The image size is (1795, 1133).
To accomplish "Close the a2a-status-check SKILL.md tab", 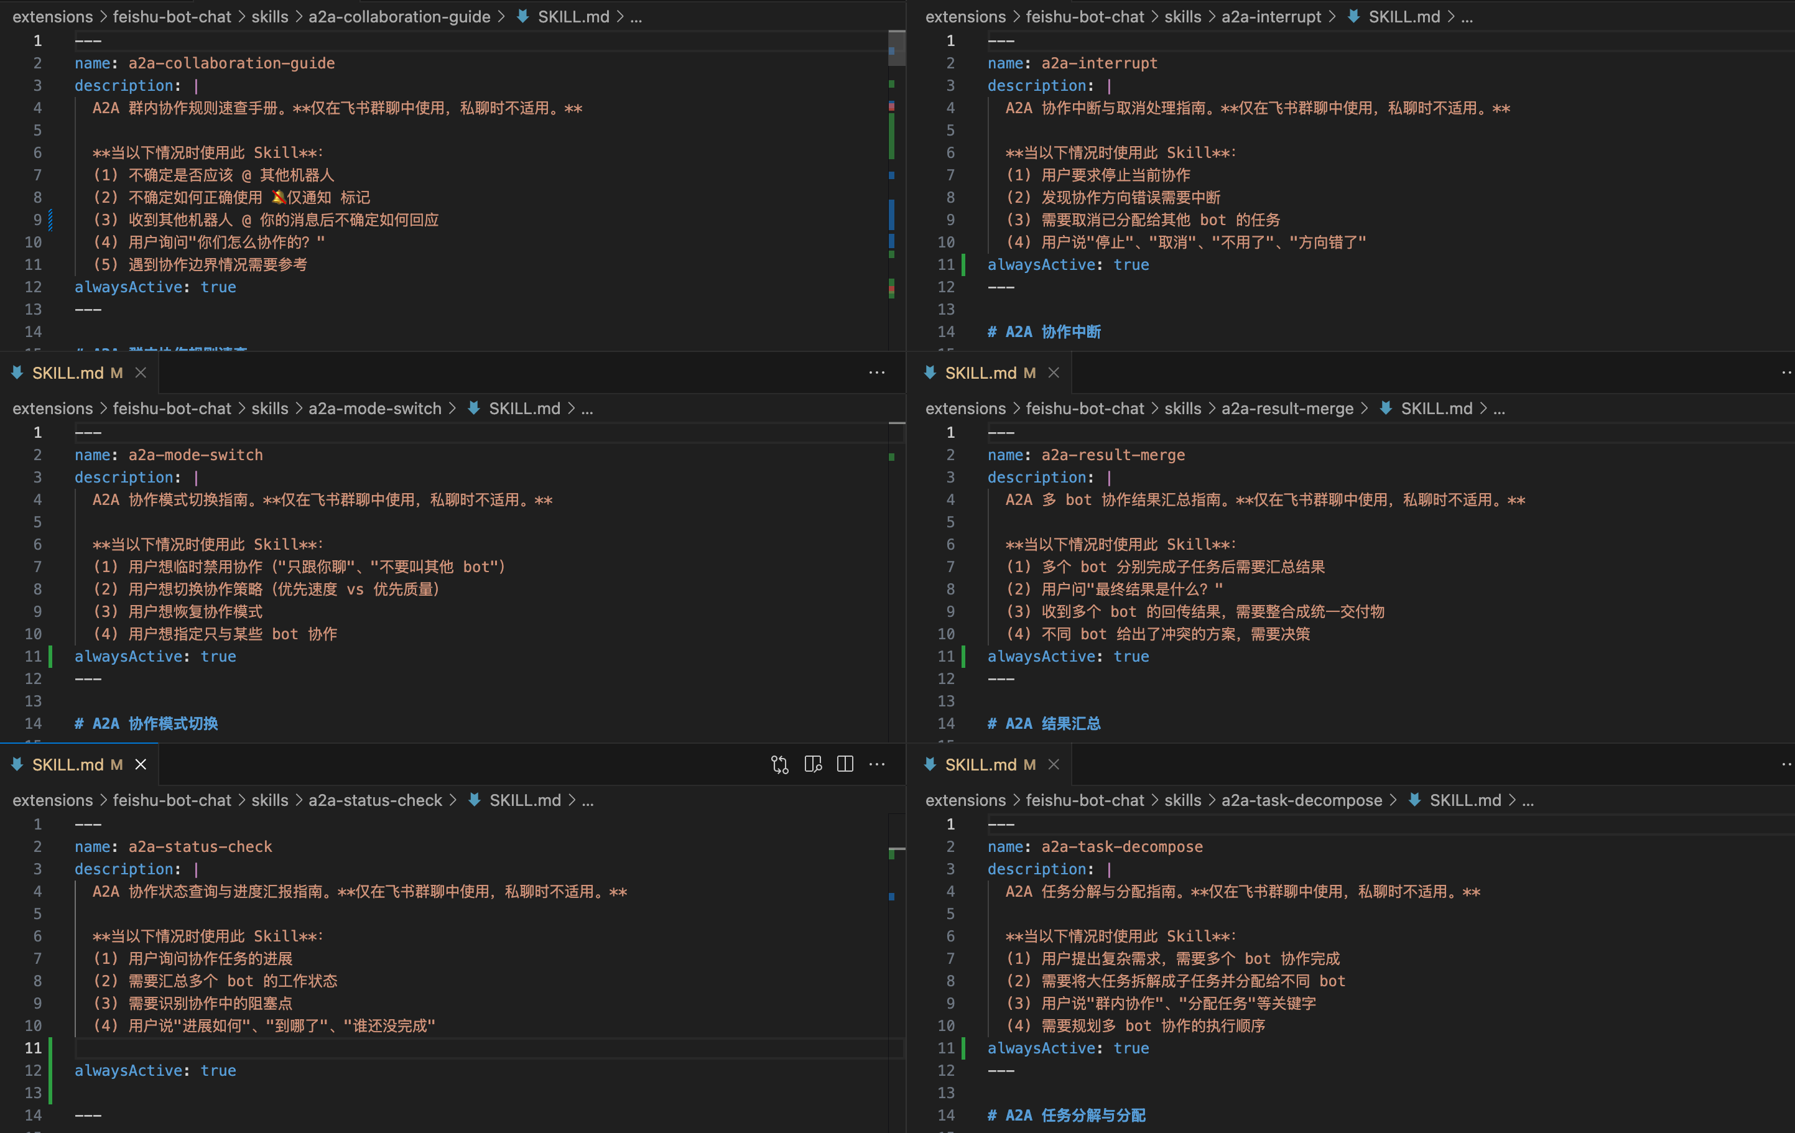I will (x=140, y=765).
